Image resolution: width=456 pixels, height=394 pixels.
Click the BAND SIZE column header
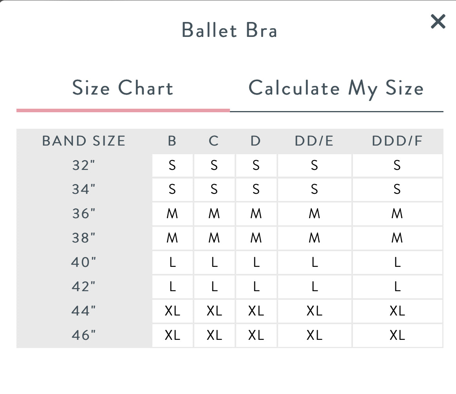click(x=84, y=141)
